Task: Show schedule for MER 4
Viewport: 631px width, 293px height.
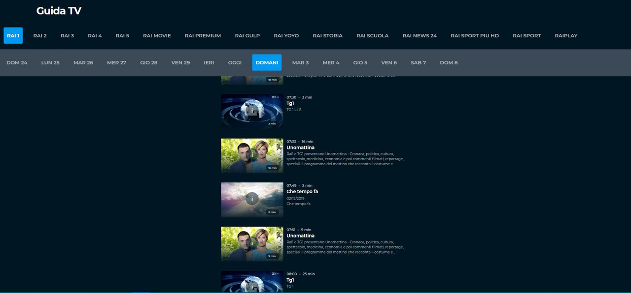Action: (331, 62)
